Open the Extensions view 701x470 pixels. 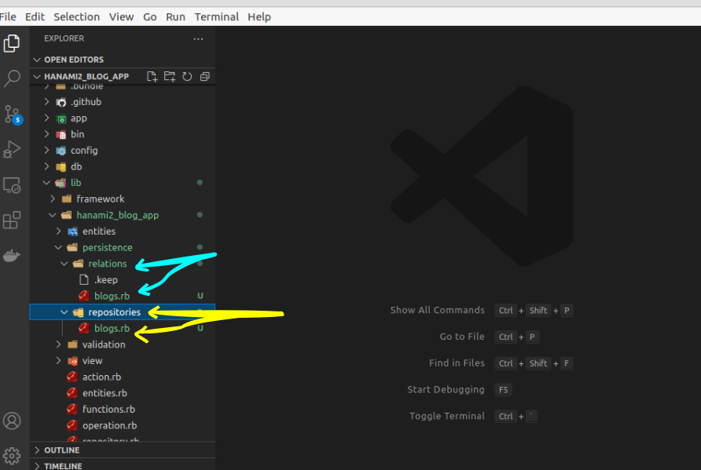[x=13, y=220]
